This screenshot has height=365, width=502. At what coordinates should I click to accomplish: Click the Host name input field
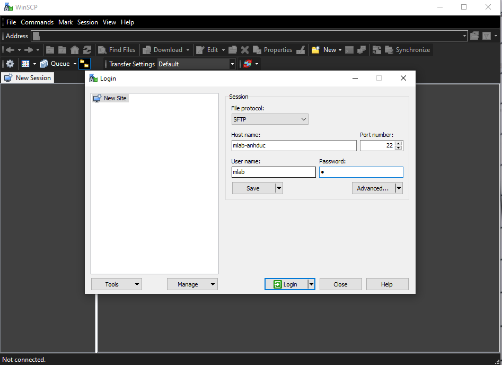294,145
